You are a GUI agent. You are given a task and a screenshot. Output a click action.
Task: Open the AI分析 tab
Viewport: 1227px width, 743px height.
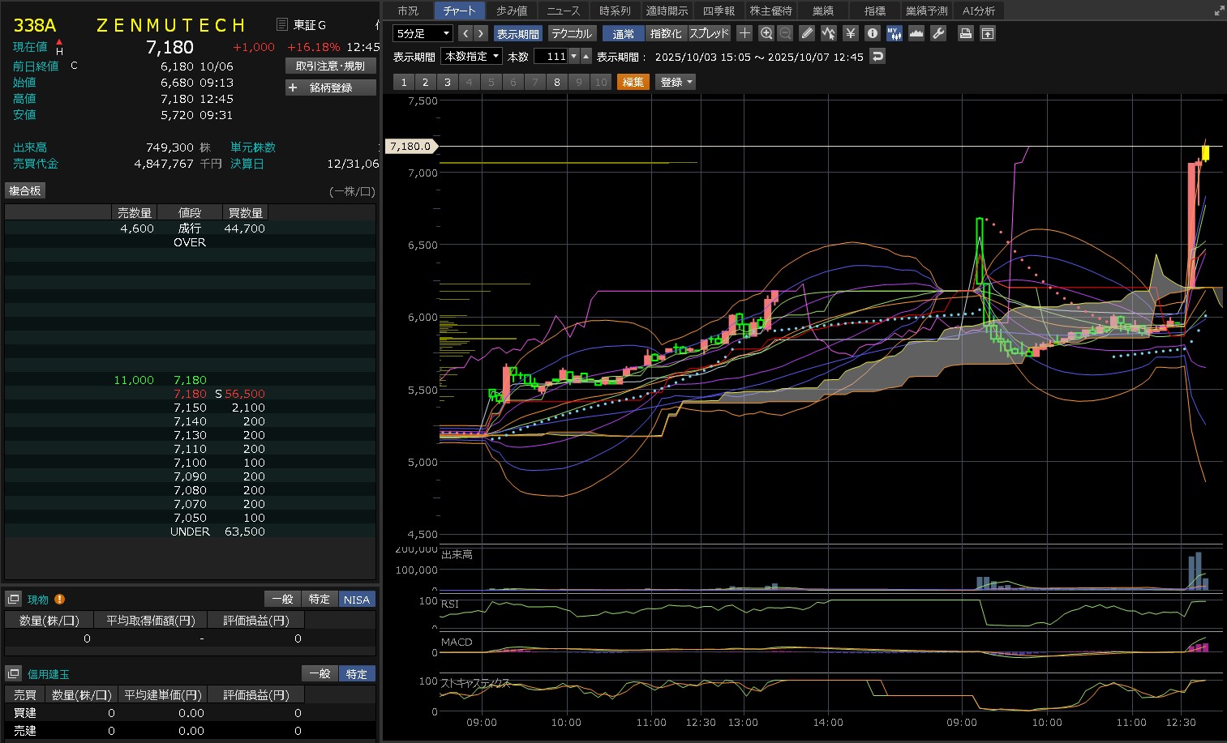pyautogui.click(x=978, y=11)
